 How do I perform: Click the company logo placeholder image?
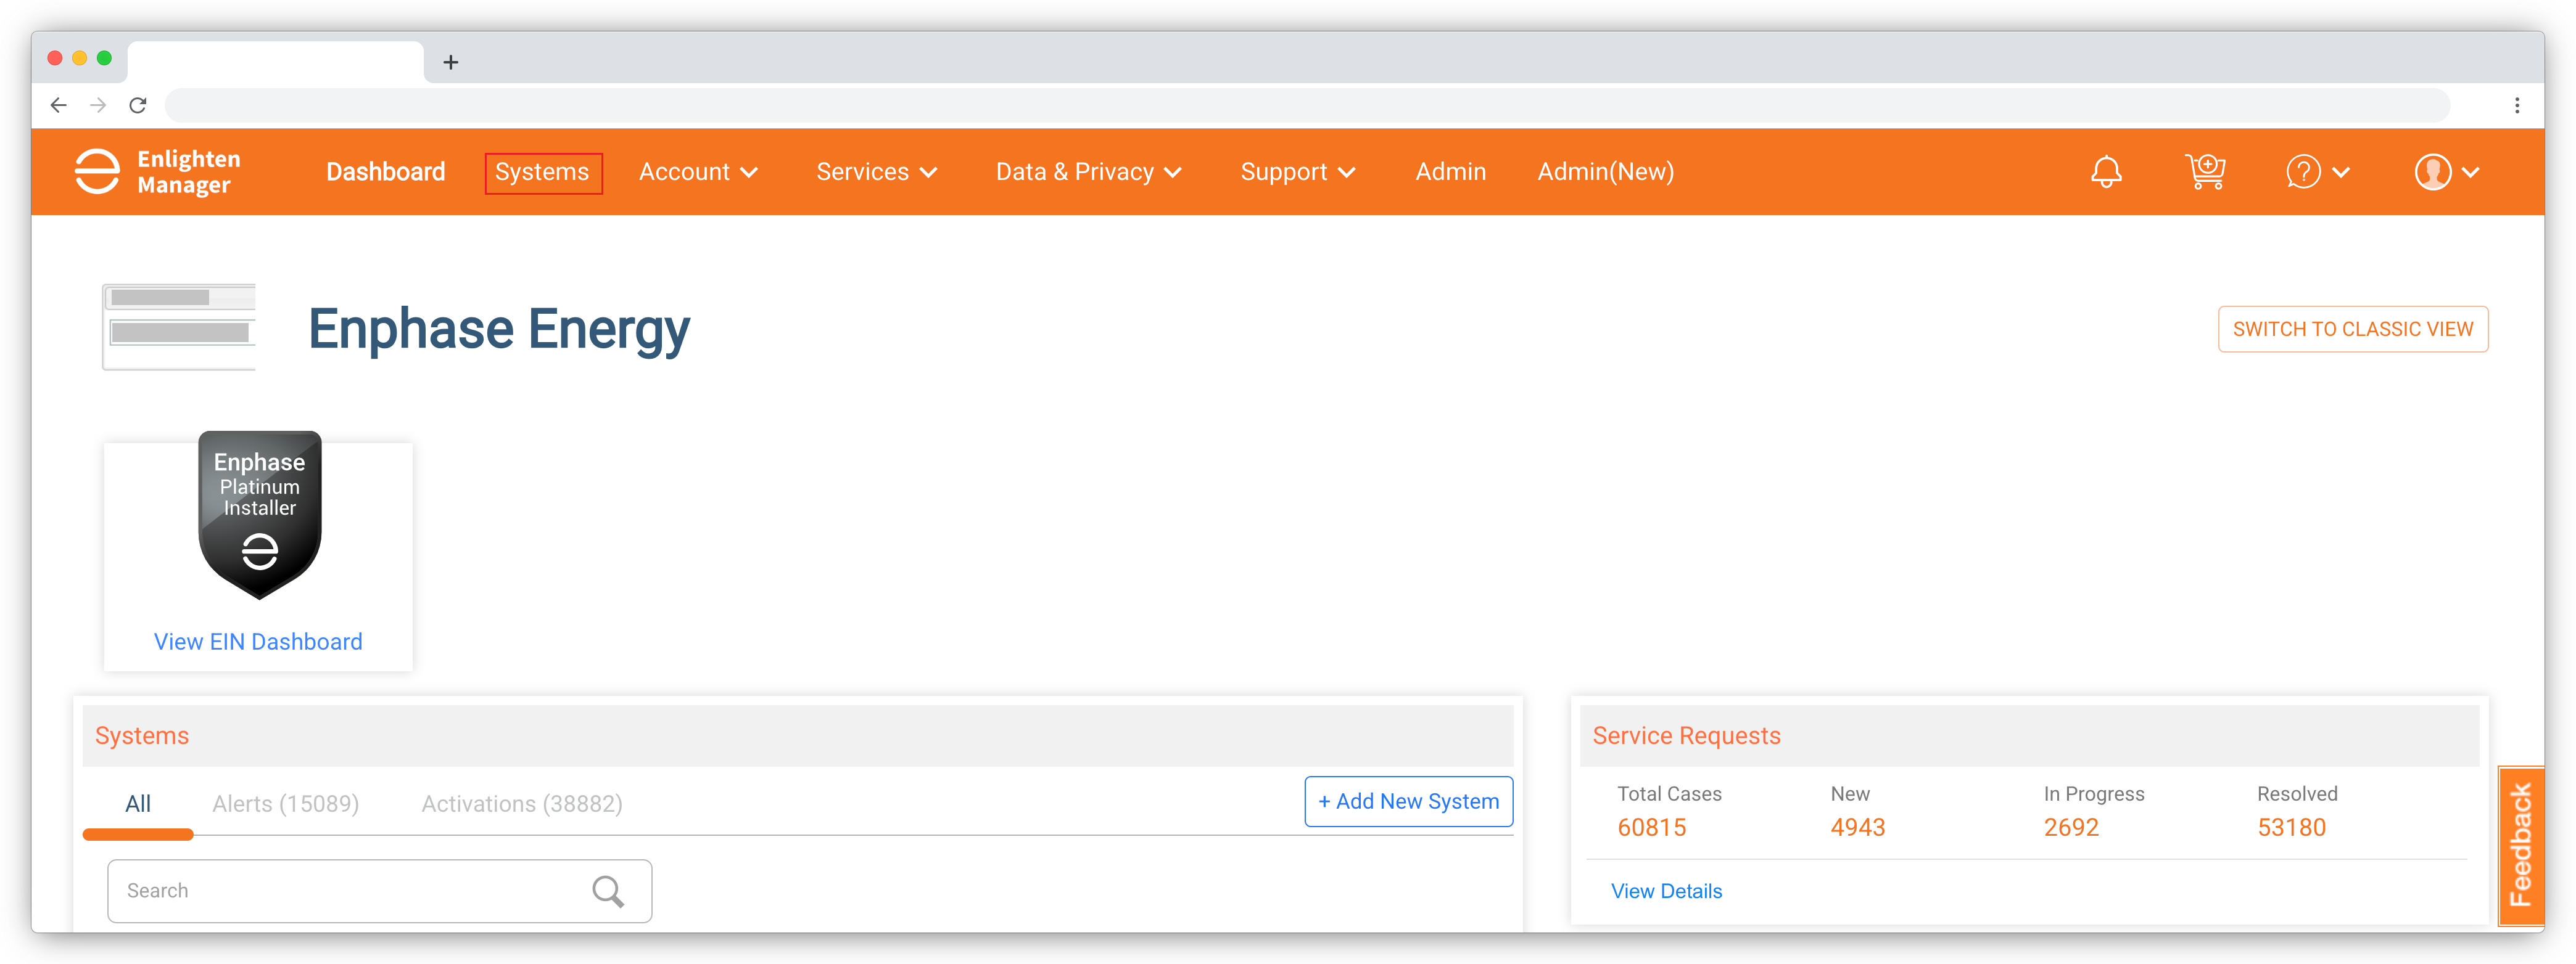(179, 327)
